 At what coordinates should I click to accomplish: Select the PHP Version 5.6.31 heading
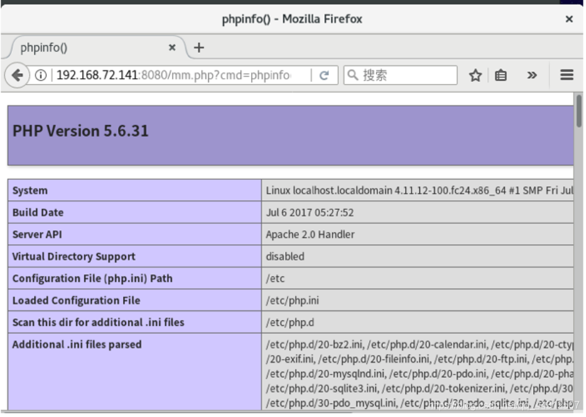tap(80, 131)
